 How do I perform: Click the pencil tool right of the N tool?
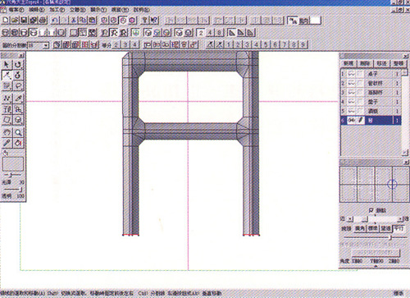pos(18,99)
